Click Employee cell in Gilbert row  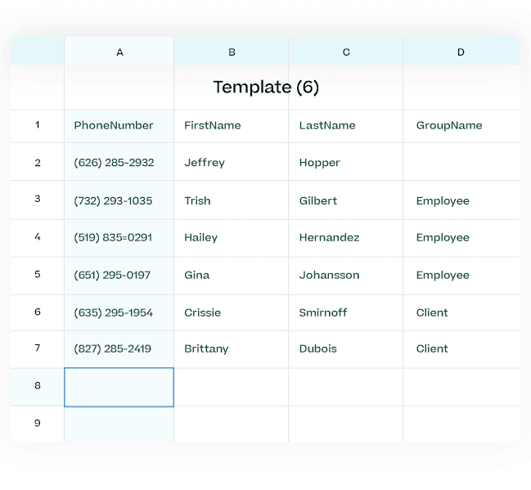(x=443, y=201)
